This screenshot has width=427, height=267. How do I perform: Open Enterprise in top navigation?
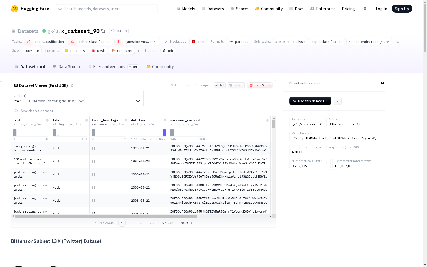pyautogui.click(x=323, y=9)
